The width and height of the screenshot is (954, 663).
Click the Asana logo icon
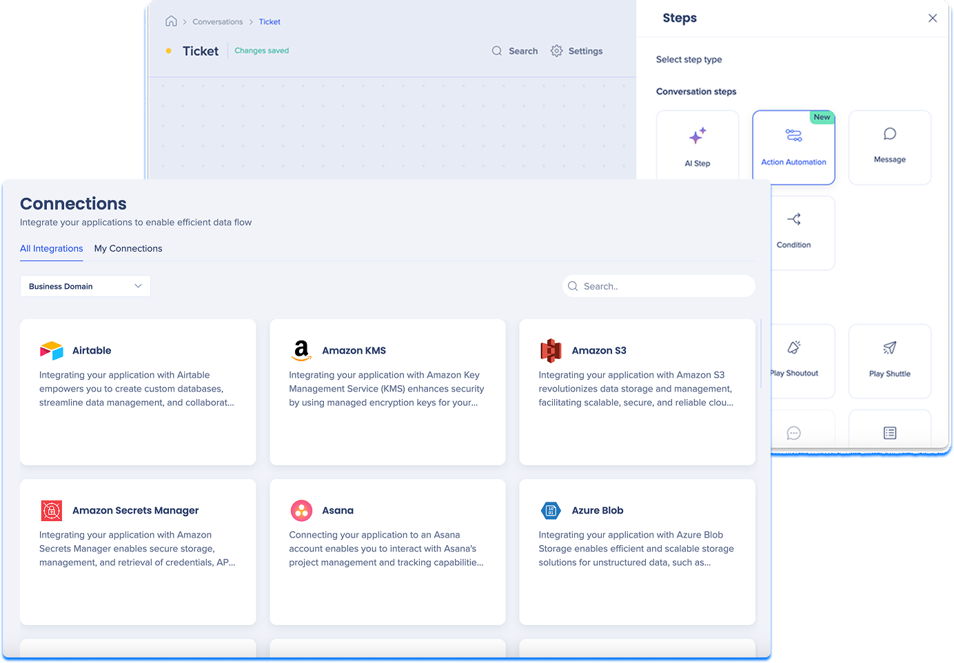pos(301,511)
